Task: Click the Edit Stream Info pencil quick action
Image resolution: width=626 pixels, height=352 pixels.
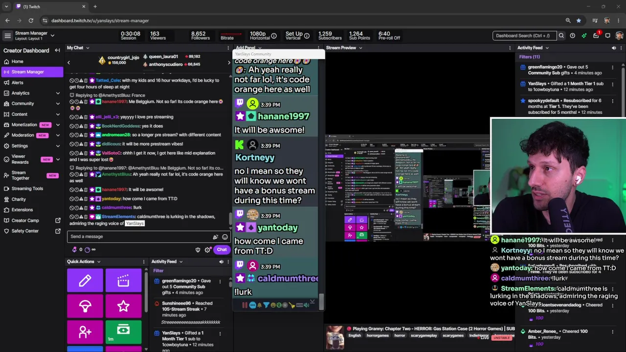Action: pos(85,280)
